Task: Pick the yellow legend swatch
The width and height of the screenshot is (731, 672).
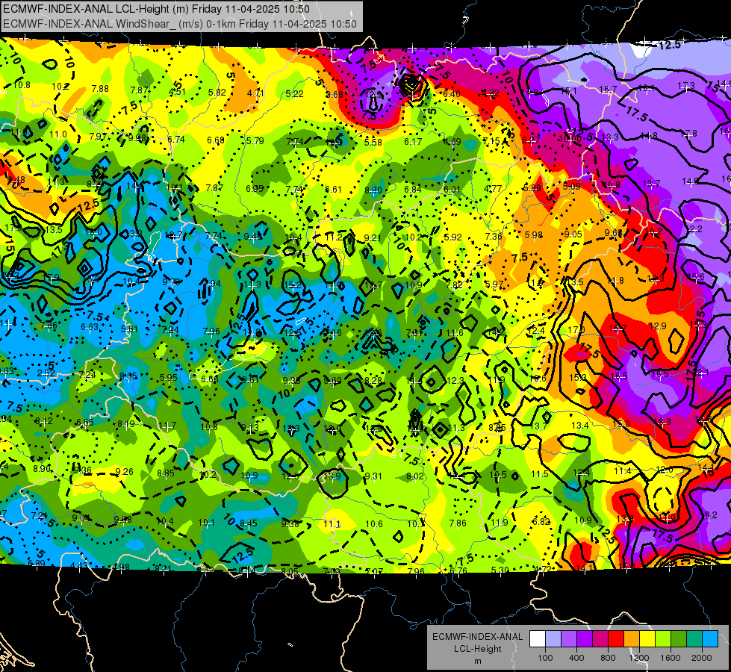Action: click(x=647, y=639)
